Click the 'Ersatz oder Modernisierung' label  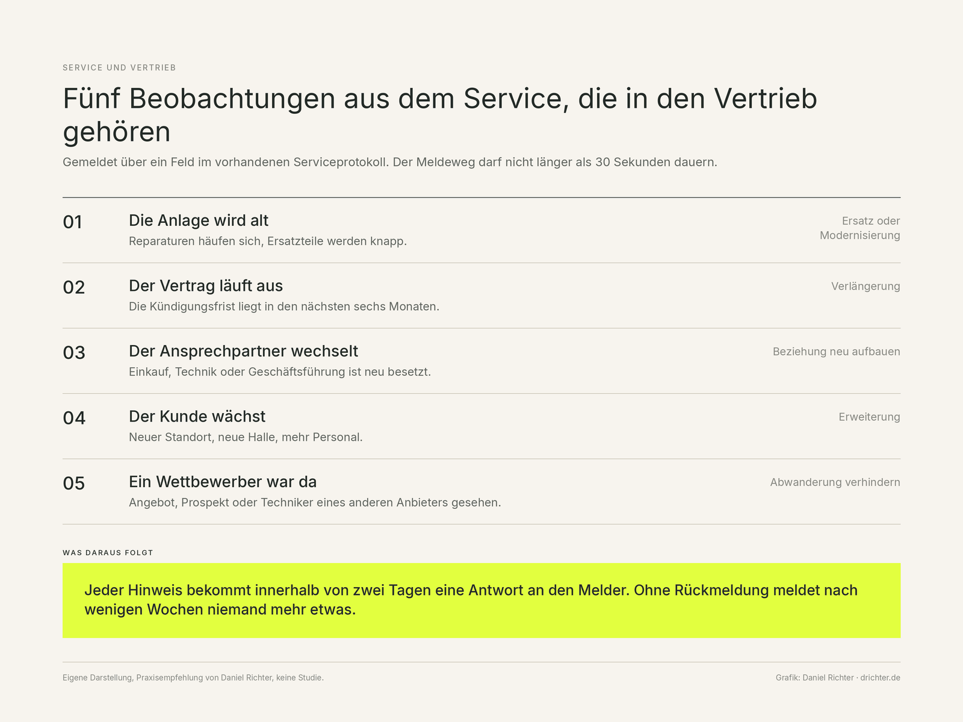point(860,228)
